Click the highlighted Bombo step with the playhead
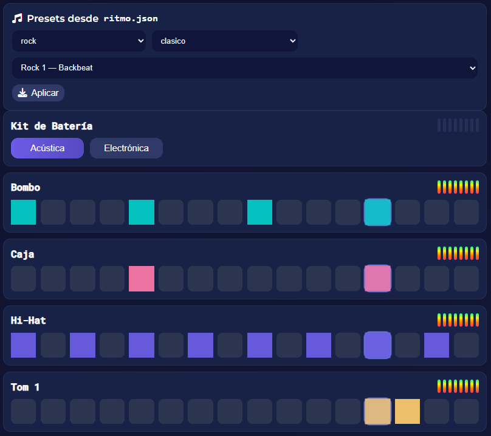The height and width of the screenshot is (436, 491). click(377, 213)
